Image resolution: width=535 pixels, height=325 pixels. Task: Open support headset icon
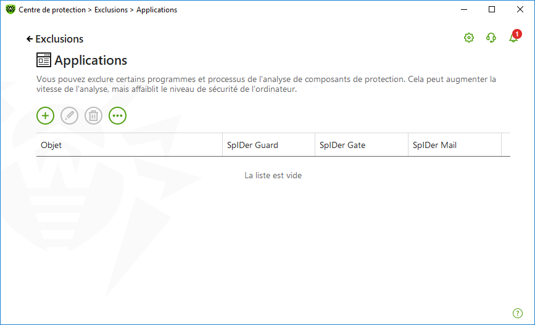[491, 38]
